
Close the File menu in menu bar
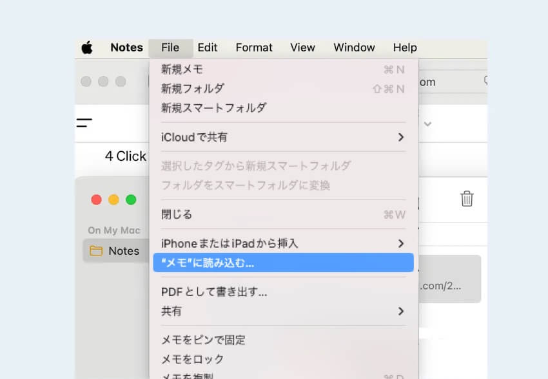[170, 48]
